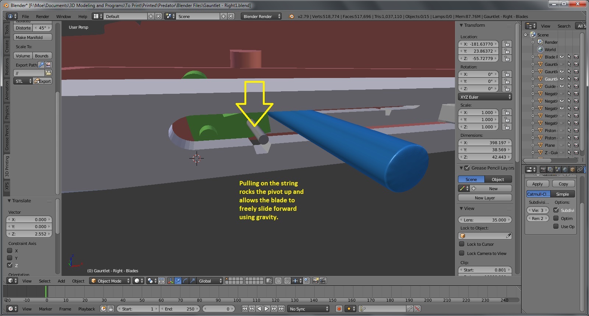Add a new scene with plus icon
The width and height of the screenshot is (589, 316).
click(223, 16)
